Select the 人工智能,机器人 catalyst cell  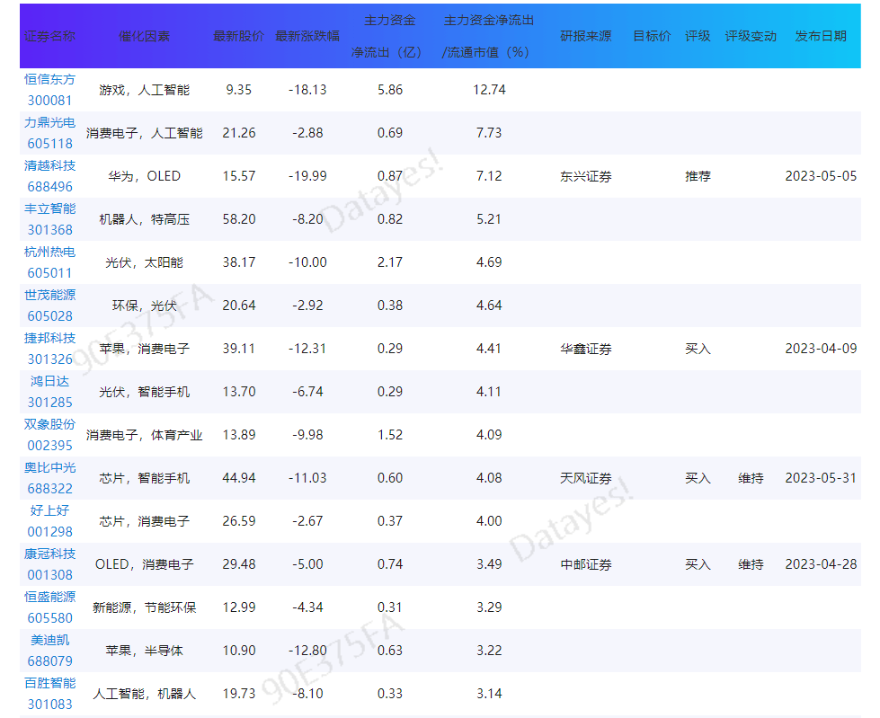coord(144,695)
